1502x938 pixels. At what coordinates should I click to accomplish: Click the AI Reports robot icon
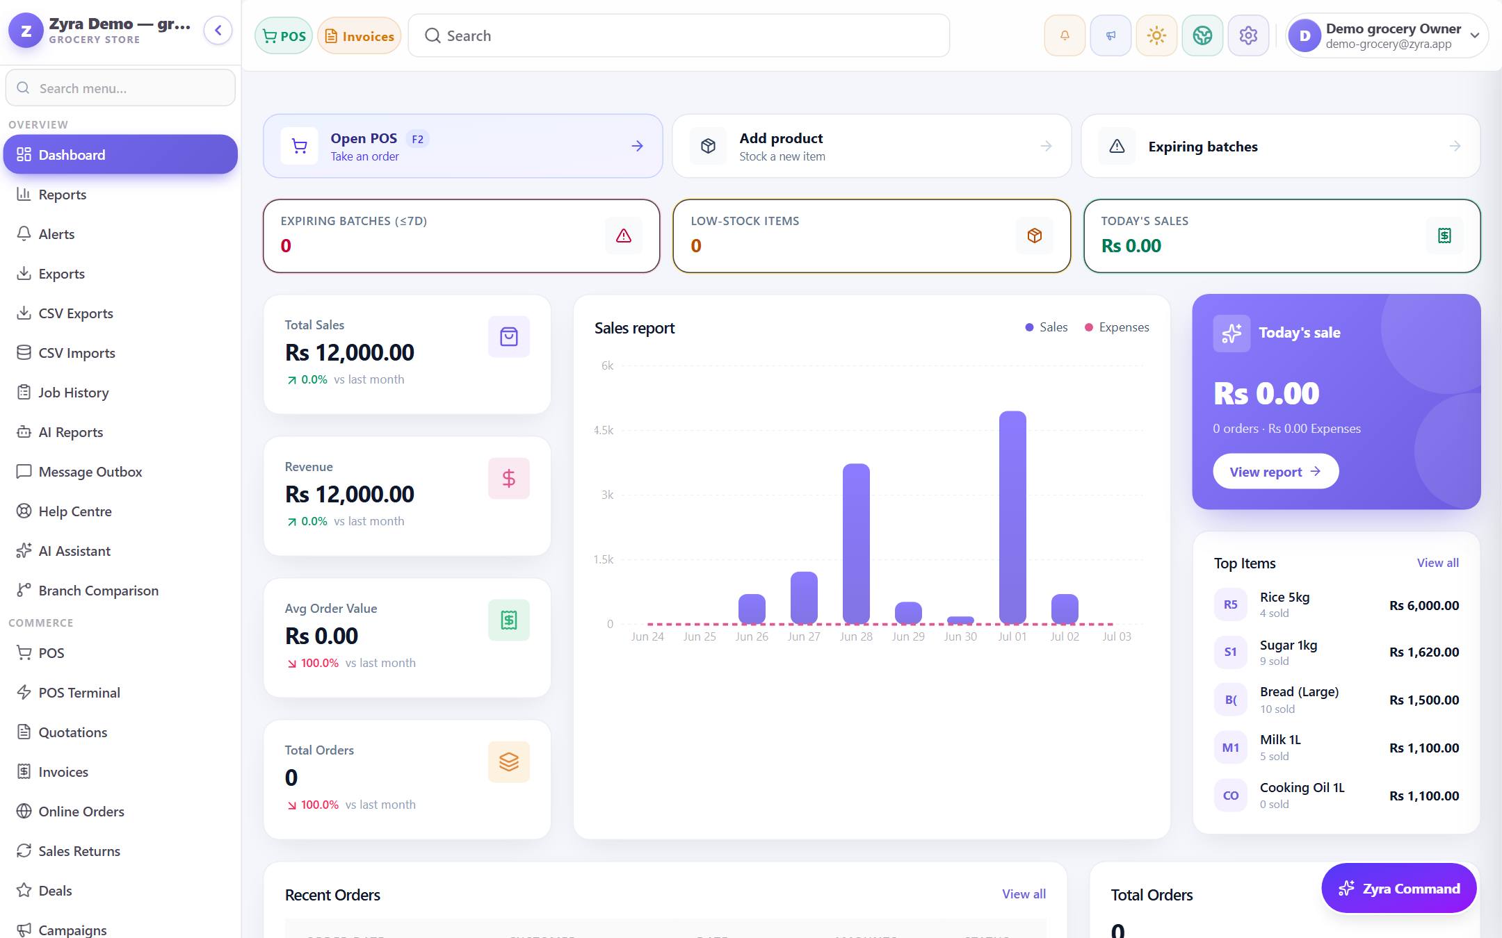[x=24, y=431]
